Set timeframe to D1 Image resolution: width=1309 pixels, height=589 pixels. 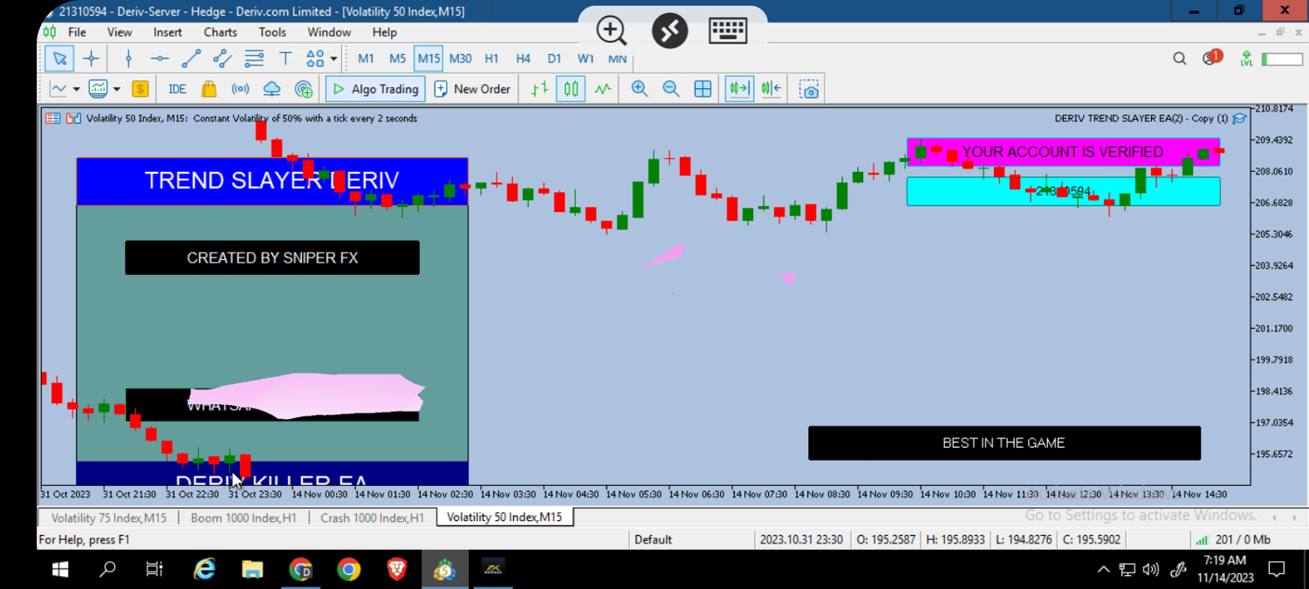point(554,58)
